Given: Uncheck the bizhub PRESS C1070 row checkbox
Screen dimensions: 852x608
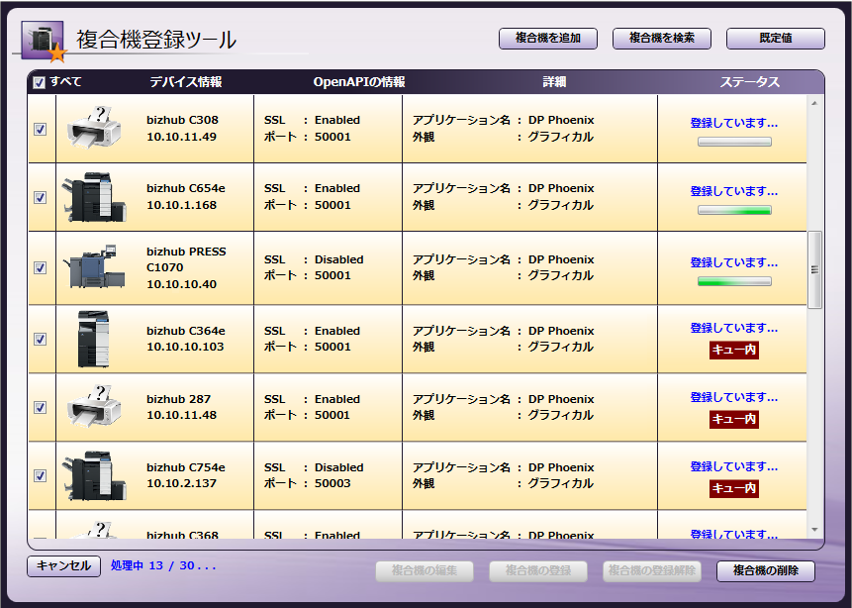Looking at the screenshot, I should [x=41, y=267].
